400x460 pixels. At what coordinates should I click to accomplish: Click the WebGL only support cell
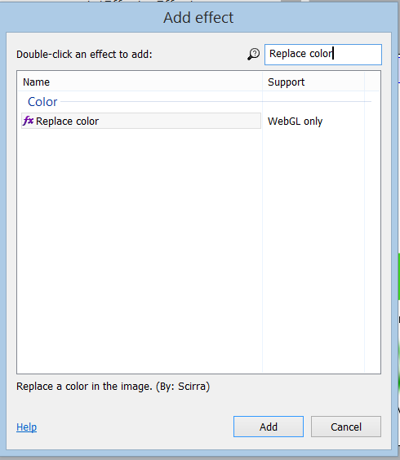pyautogui.click(x=295, y=122)
